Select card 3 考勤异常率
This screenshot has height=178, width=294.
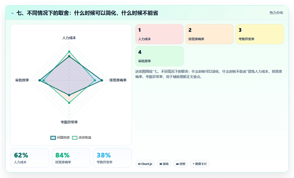[x=260, y=34]
